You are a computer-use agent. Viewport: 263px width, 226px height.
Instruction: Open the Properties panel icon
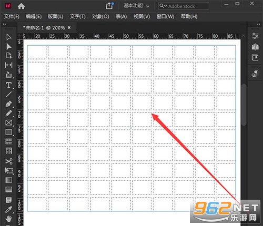pyautogui.click(x=255, y=36)
